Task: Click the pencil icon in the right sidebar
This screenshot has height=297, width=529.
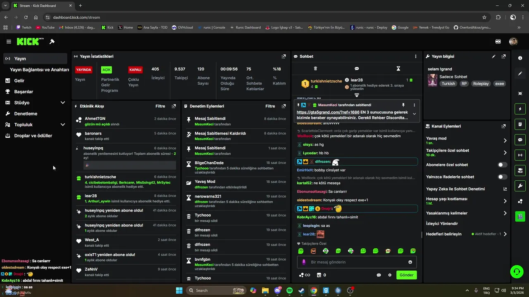Action: (x=520, y=73)
